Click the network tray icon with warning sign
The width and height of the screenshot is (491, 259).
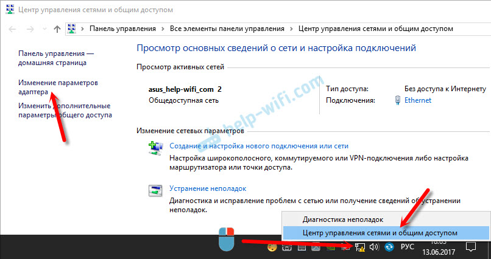click(x=360, y=247)
